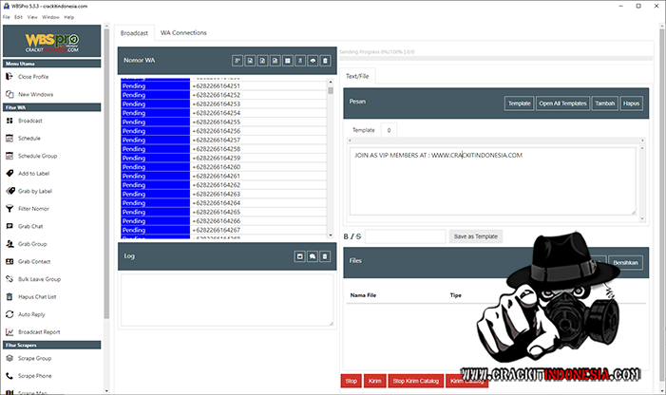Open the Bulk Leave Group icon
Image resolution: width=666 pixels, height=395 pixels.
click(x=10, y=279)
